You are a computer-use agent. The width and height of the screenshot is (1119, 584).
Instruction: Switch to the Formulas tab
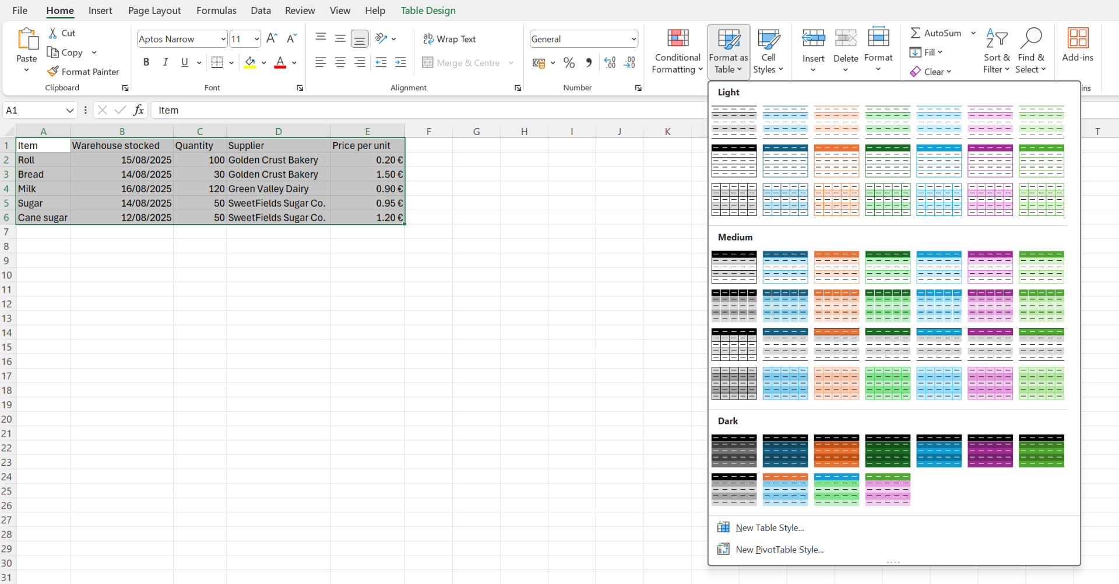(x=216, y=10)
